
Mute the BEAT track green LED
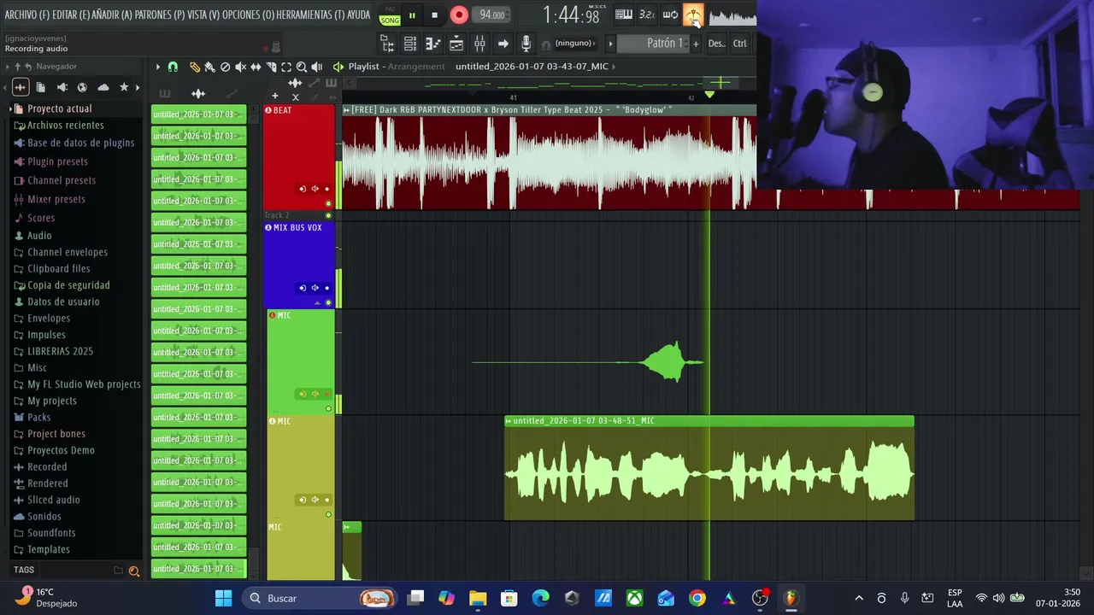[x=328, y=203]
